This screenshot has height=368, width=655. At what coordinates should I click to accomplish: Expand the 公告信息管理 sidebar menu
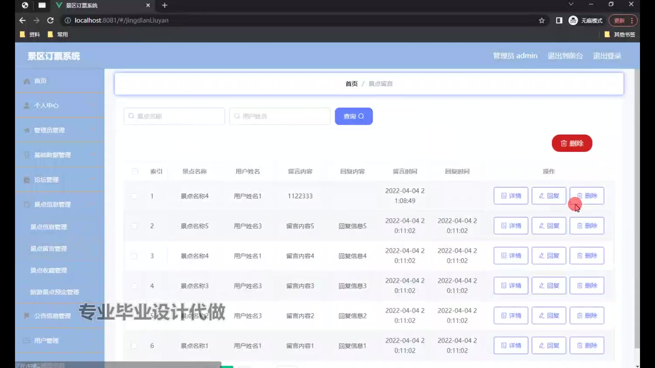click(60, 316)
